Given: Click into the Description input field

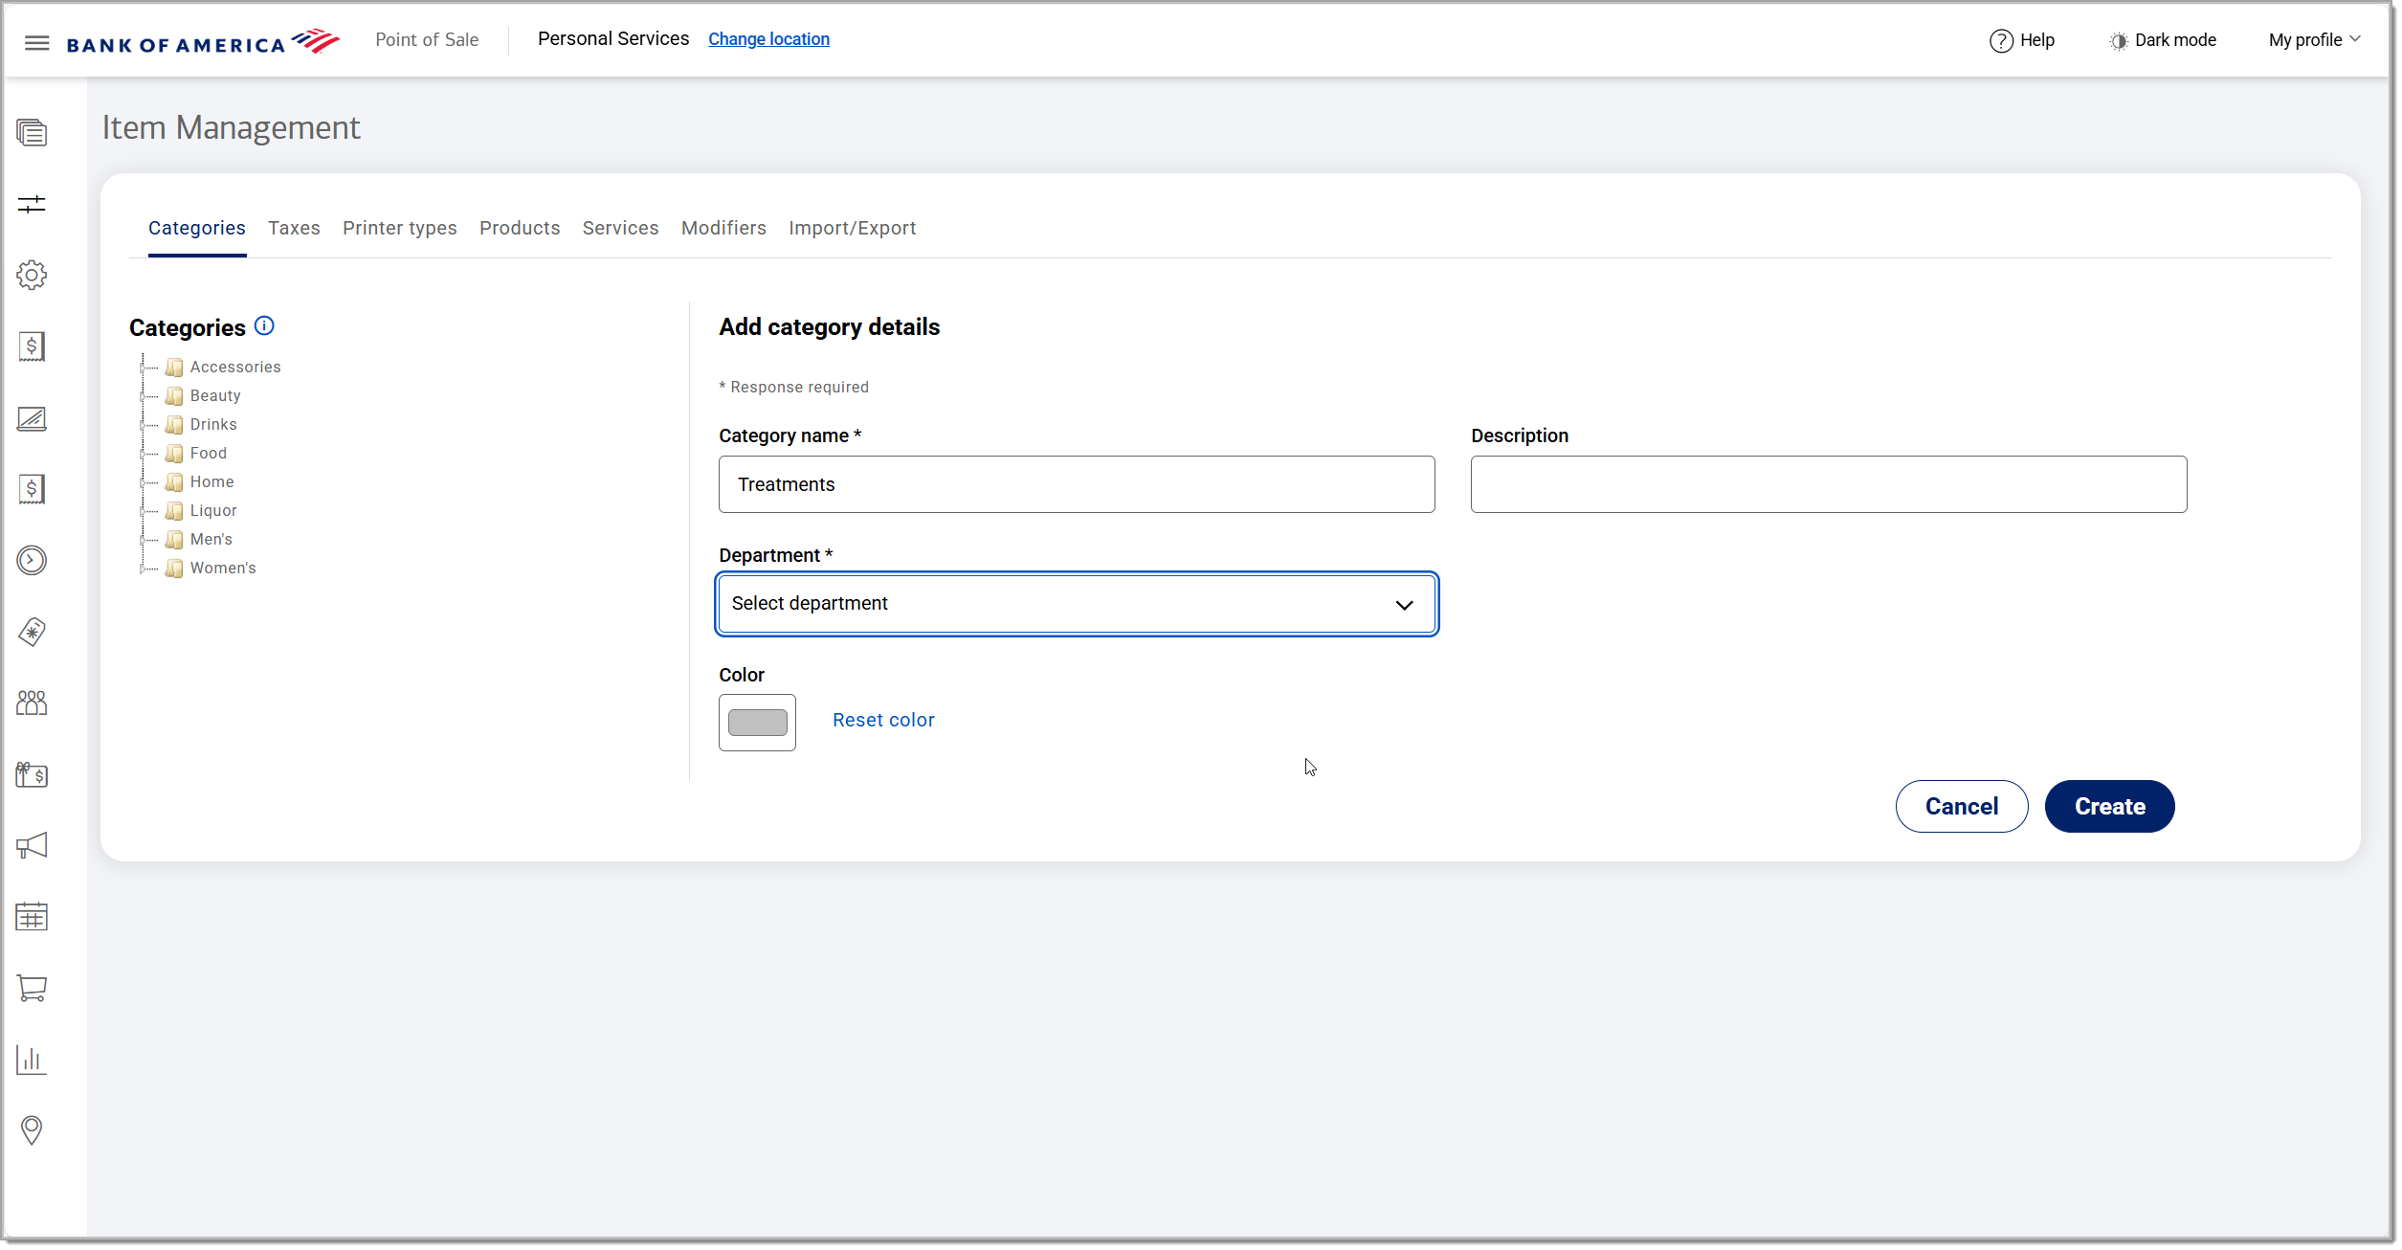Looking at the screenshot, I should [x=1828, y=484].
